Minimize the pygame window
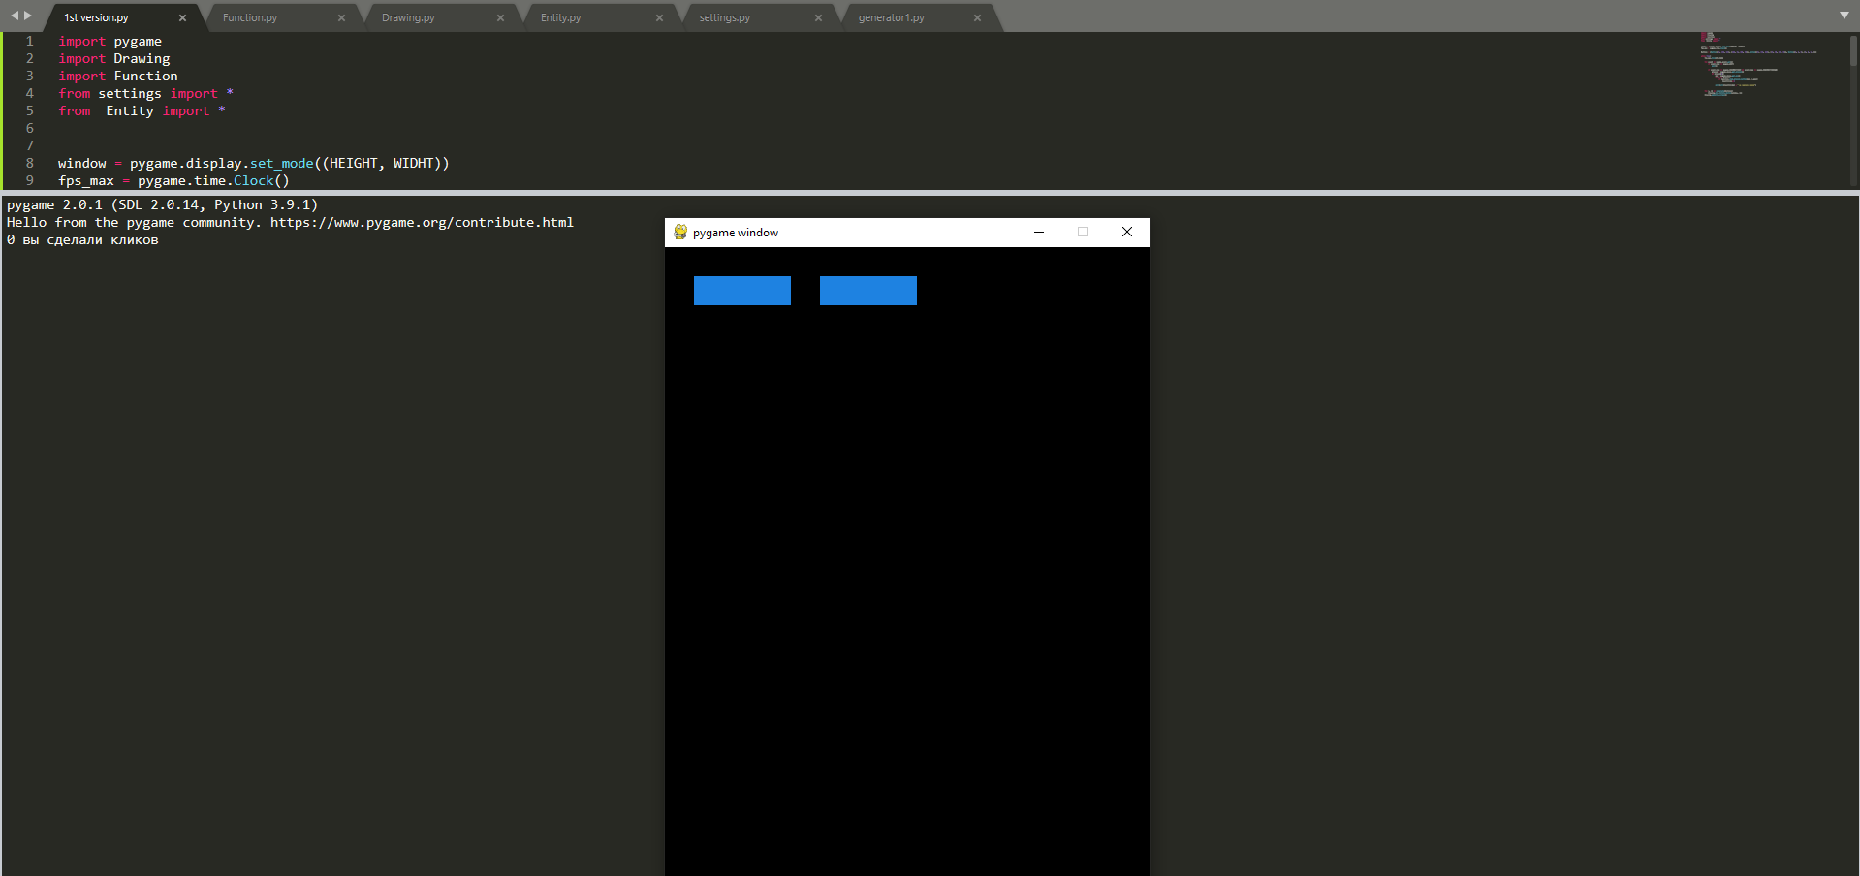The height and width of the screenshot is (876, 1860). point(1039,233)
